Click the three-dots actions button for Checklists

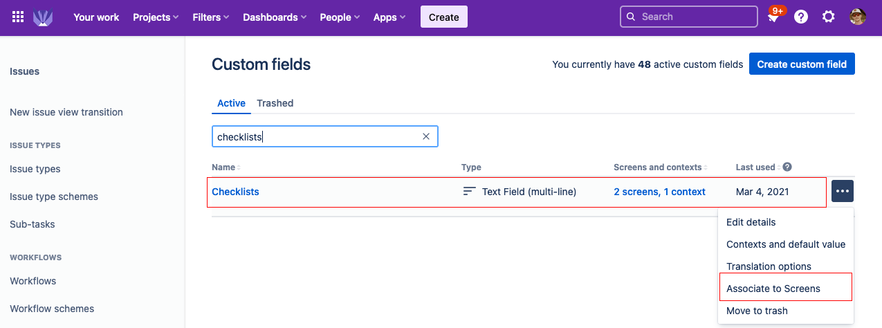click(x=843, y=191)
